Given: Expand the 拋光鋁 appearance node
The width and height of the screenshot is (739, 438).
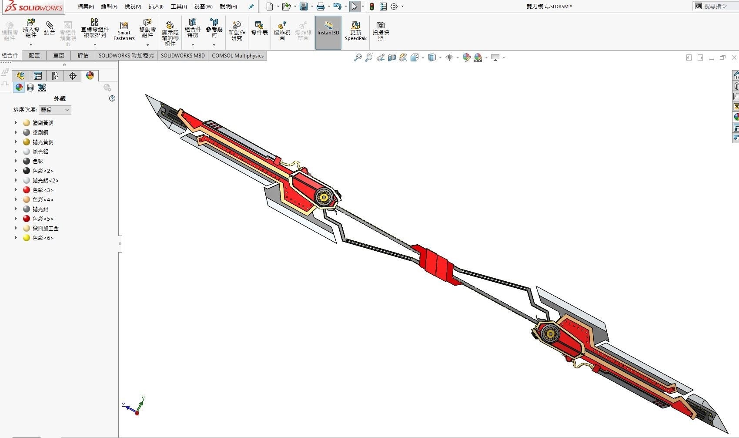Looking at the screenshot, I should pyautogui.click(x=16, y=152).
